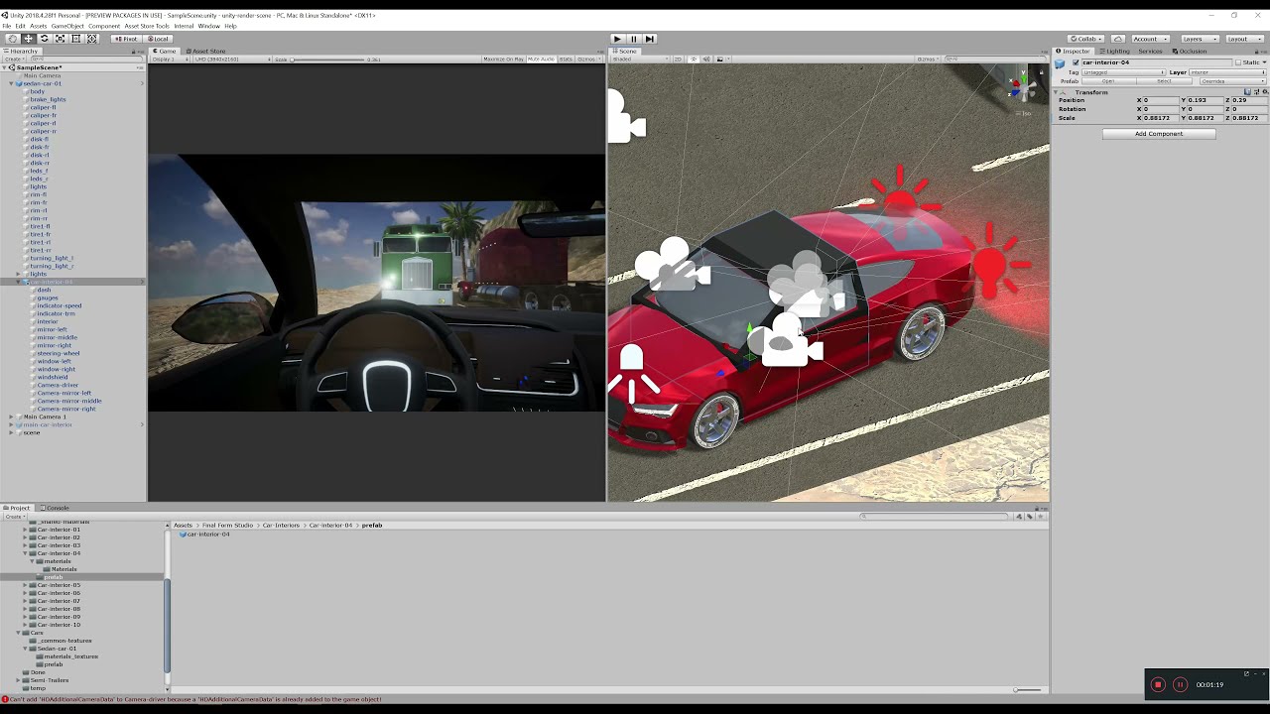This screenshot has width=1270, height=714.
Task: Open the Collab dropdown
Action: point(1085,39)
